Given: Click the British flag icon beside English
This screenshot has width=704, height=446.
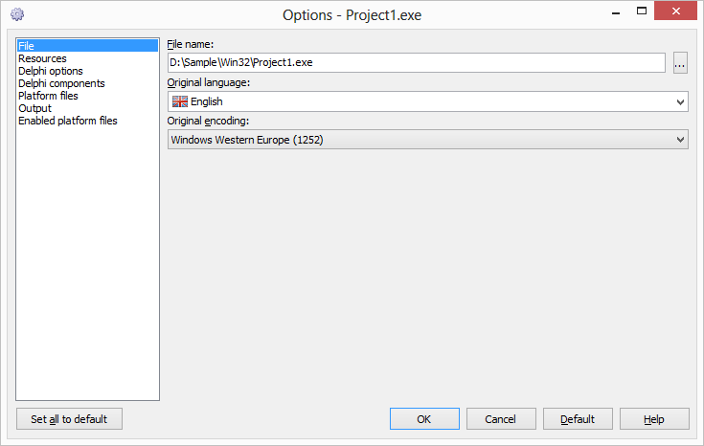Looking at the screenshot, I should coord(180,101).
